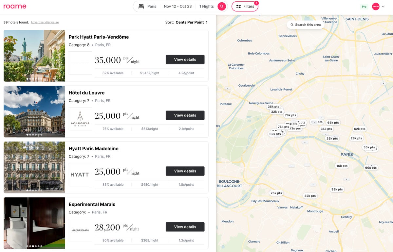View details for Park Hyatt Paris-Vendôme

(185, 59)
